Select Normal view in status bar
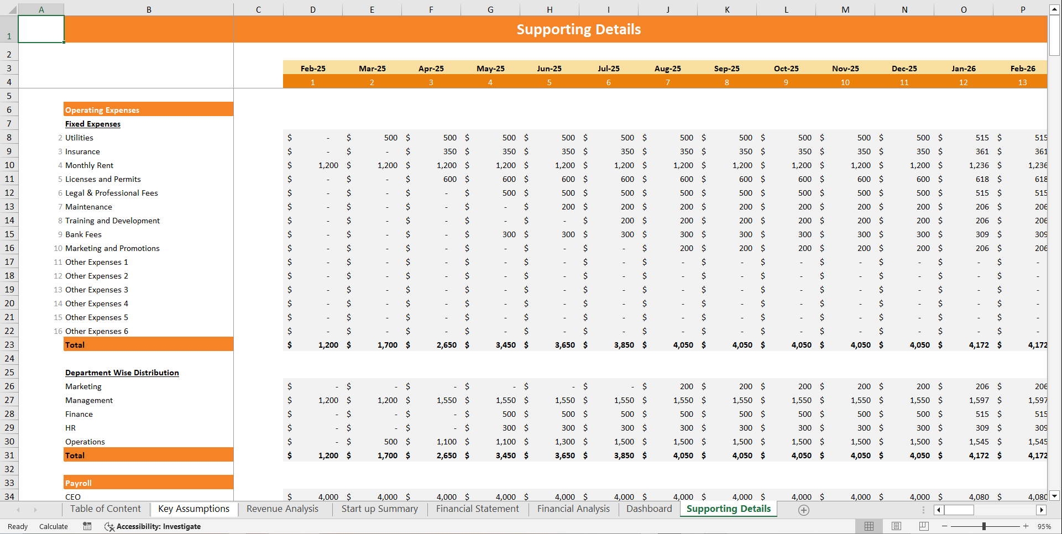This screenshot has height=534, width=1062. 869,526
